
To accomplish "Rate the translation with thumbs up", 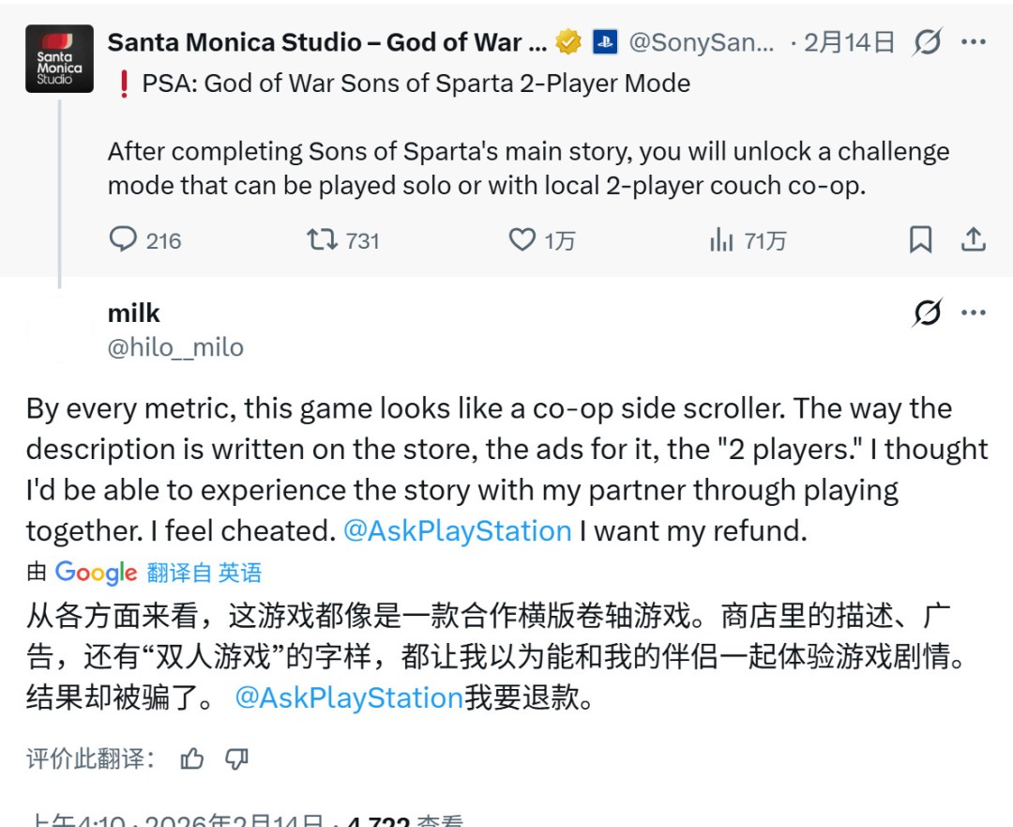I will (192, 760).
